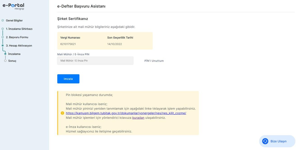Click the headset icon on Bize Ulaşın
This screenshot has height=150, width=296.
click(x=265, y=141)
